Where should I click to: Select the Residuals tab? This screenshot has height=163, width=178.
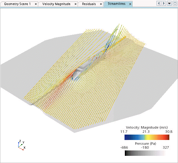pos(89,4)
